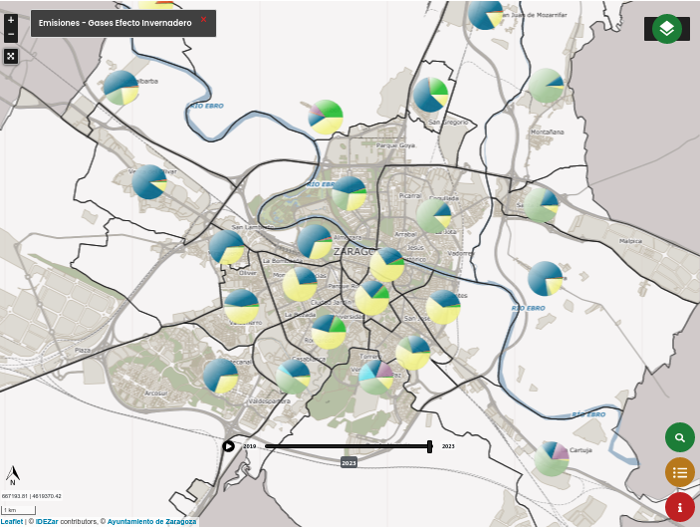Click the north arrow compass icon

click(x=13, y=475)
